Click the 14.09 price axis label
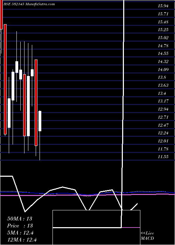175x245 pixels. tap(163, 70)
